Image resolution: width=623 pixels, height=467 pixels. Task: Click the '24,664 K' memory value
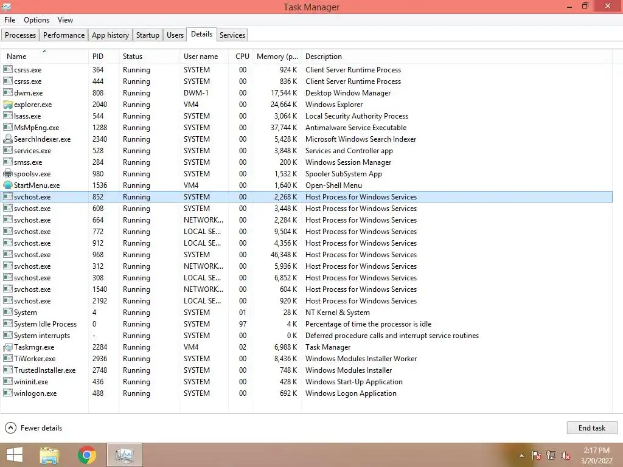(x=284, y=105)
